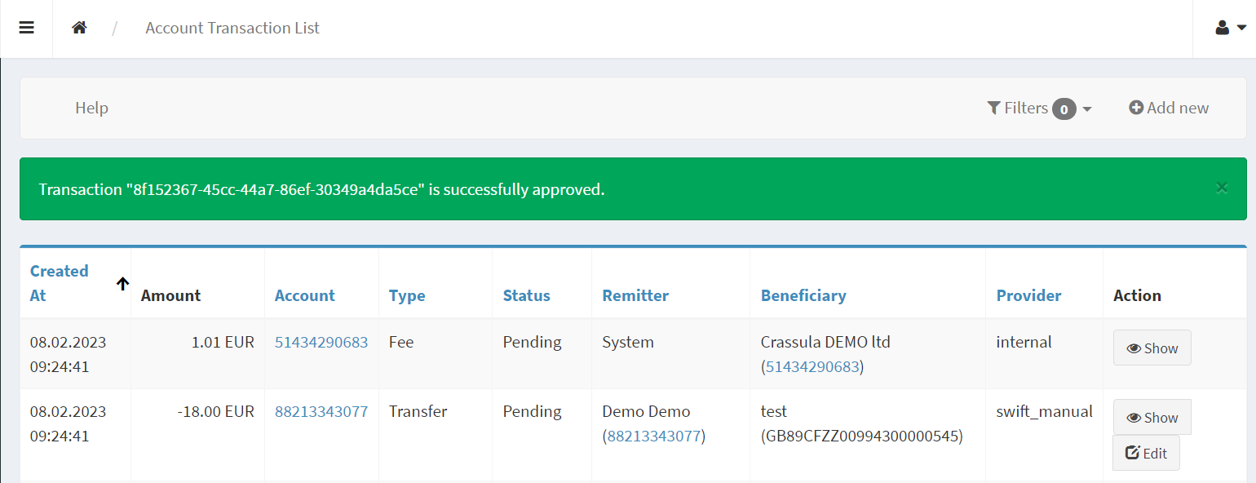Click the filter funnel icon
Screen dimensions: 1256x483
(x=993, y=108)
